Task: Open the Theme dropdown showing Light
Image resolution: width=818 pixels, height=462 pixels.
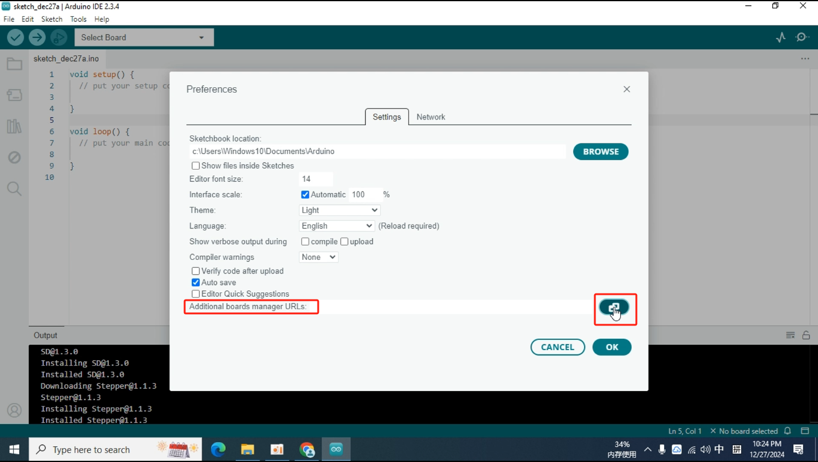Action: 340,210
